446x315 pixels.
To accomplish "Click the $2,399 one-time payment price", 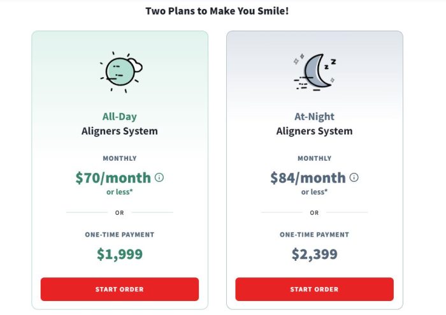I will 314,254.
